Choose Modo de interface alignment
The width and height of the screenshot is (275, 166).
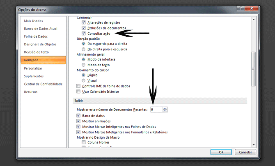click(x=83, y=59)
